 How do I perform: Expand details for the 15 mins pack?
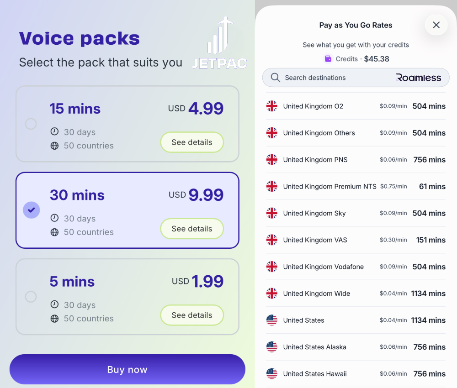pyautogui.click(x=192, y=142)
